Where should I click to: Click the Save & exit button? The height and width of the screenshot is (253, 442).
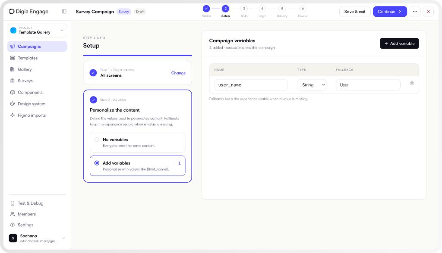point(355,12)
